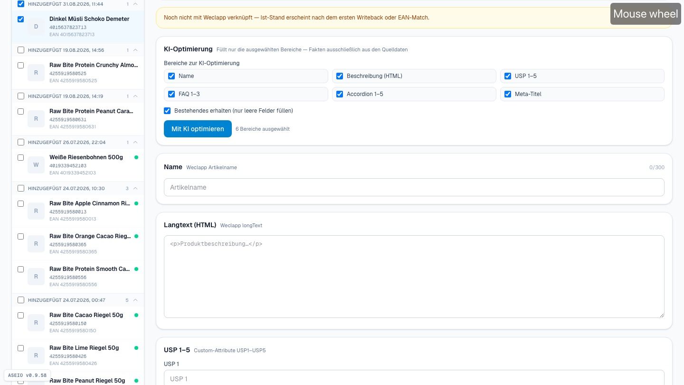Select the Raw Bite Apple Cinnamon Ri… item
This screenshot has width=684, height=385.
pos(78,211)
